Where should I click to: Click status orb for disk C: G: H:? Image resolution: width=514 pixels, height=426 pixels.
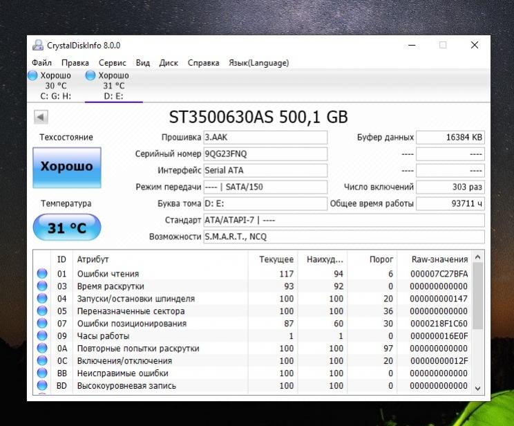(32, 75)
